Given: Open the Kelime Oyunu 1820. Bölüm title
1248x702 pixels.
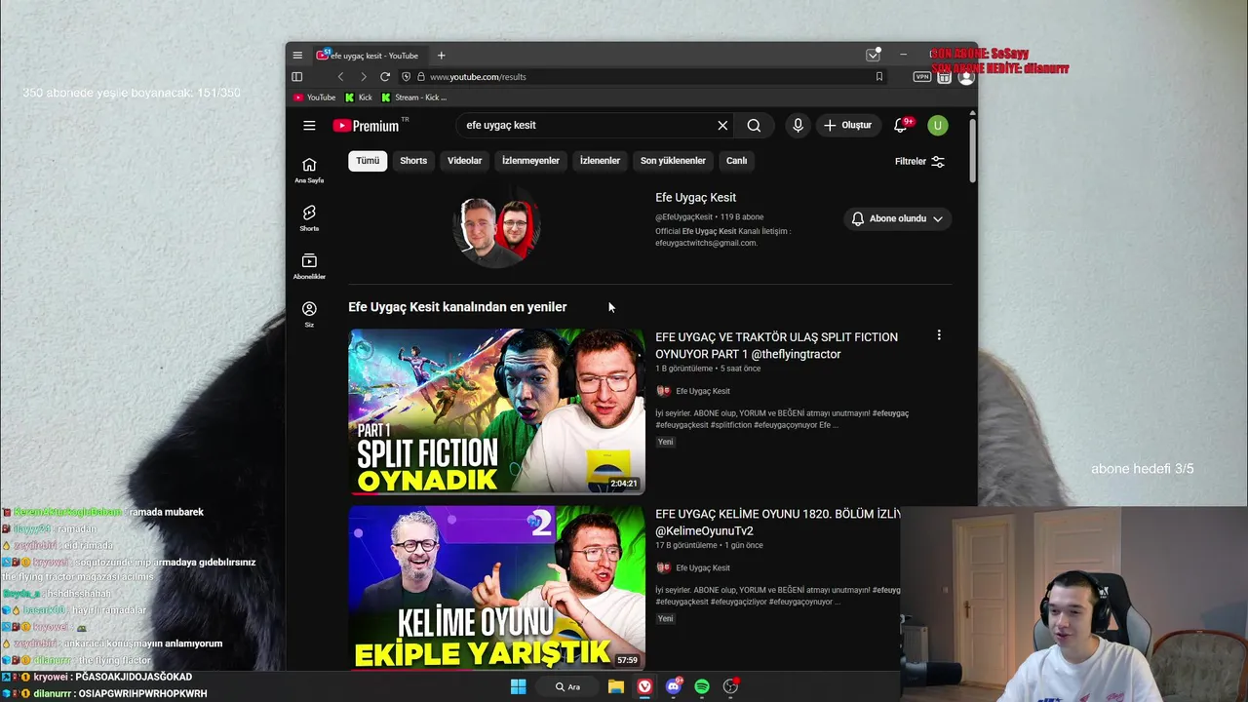Looking at the screenshot, I should click(x=777, y=523).
